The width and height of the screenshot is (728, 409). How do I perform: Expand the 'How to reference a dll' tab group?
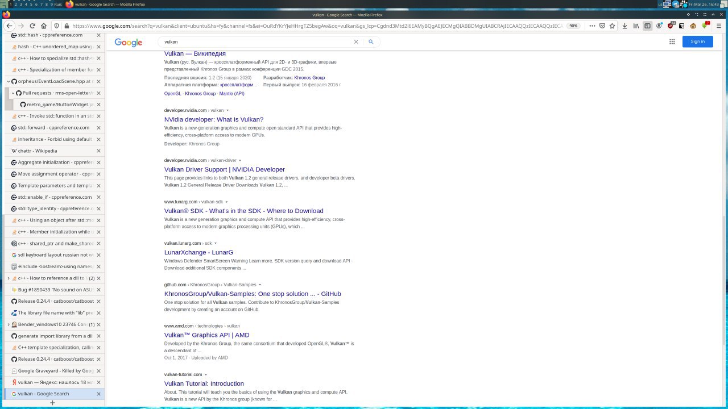pos(9,278)
